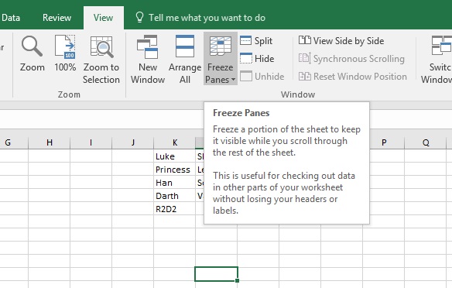Click Synchronous Scrolling option
The height and width of the screenshot is (288, 452).
(x=351, y=59)
